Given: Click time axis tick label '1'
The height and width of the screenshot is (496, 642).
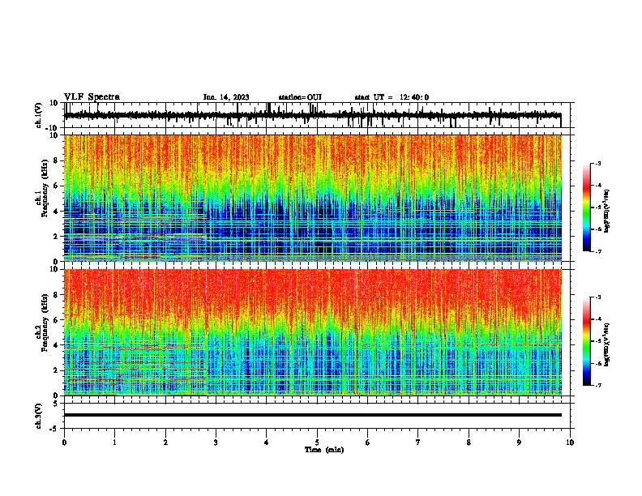Looking at the screenshot, I should point(114,443).
